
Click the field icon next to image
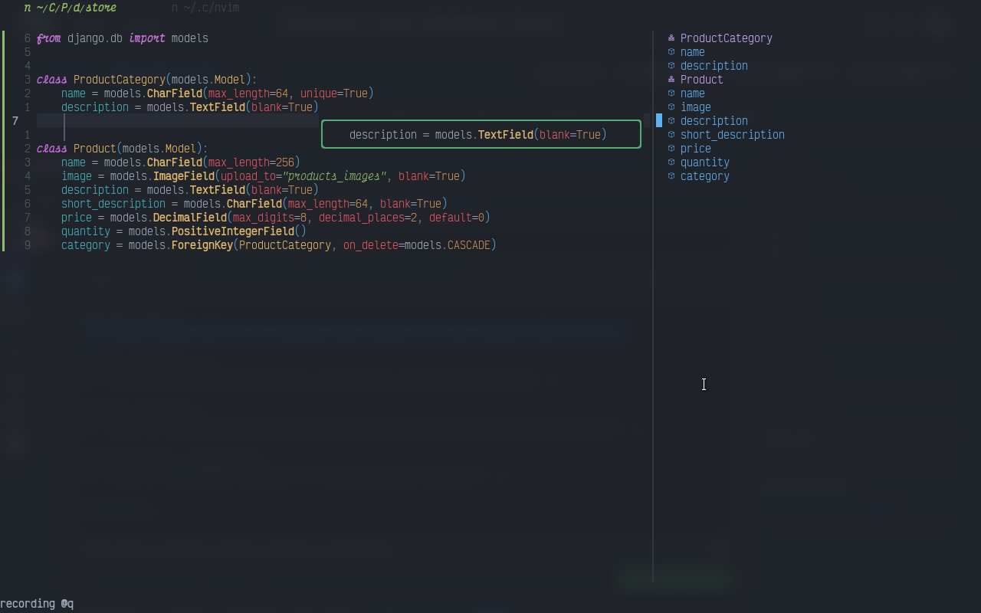671,107
